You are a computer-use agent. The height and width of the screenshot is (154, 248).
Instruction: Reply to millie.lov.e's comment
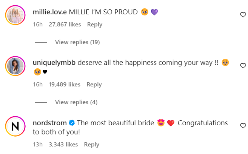pos(95,24)
